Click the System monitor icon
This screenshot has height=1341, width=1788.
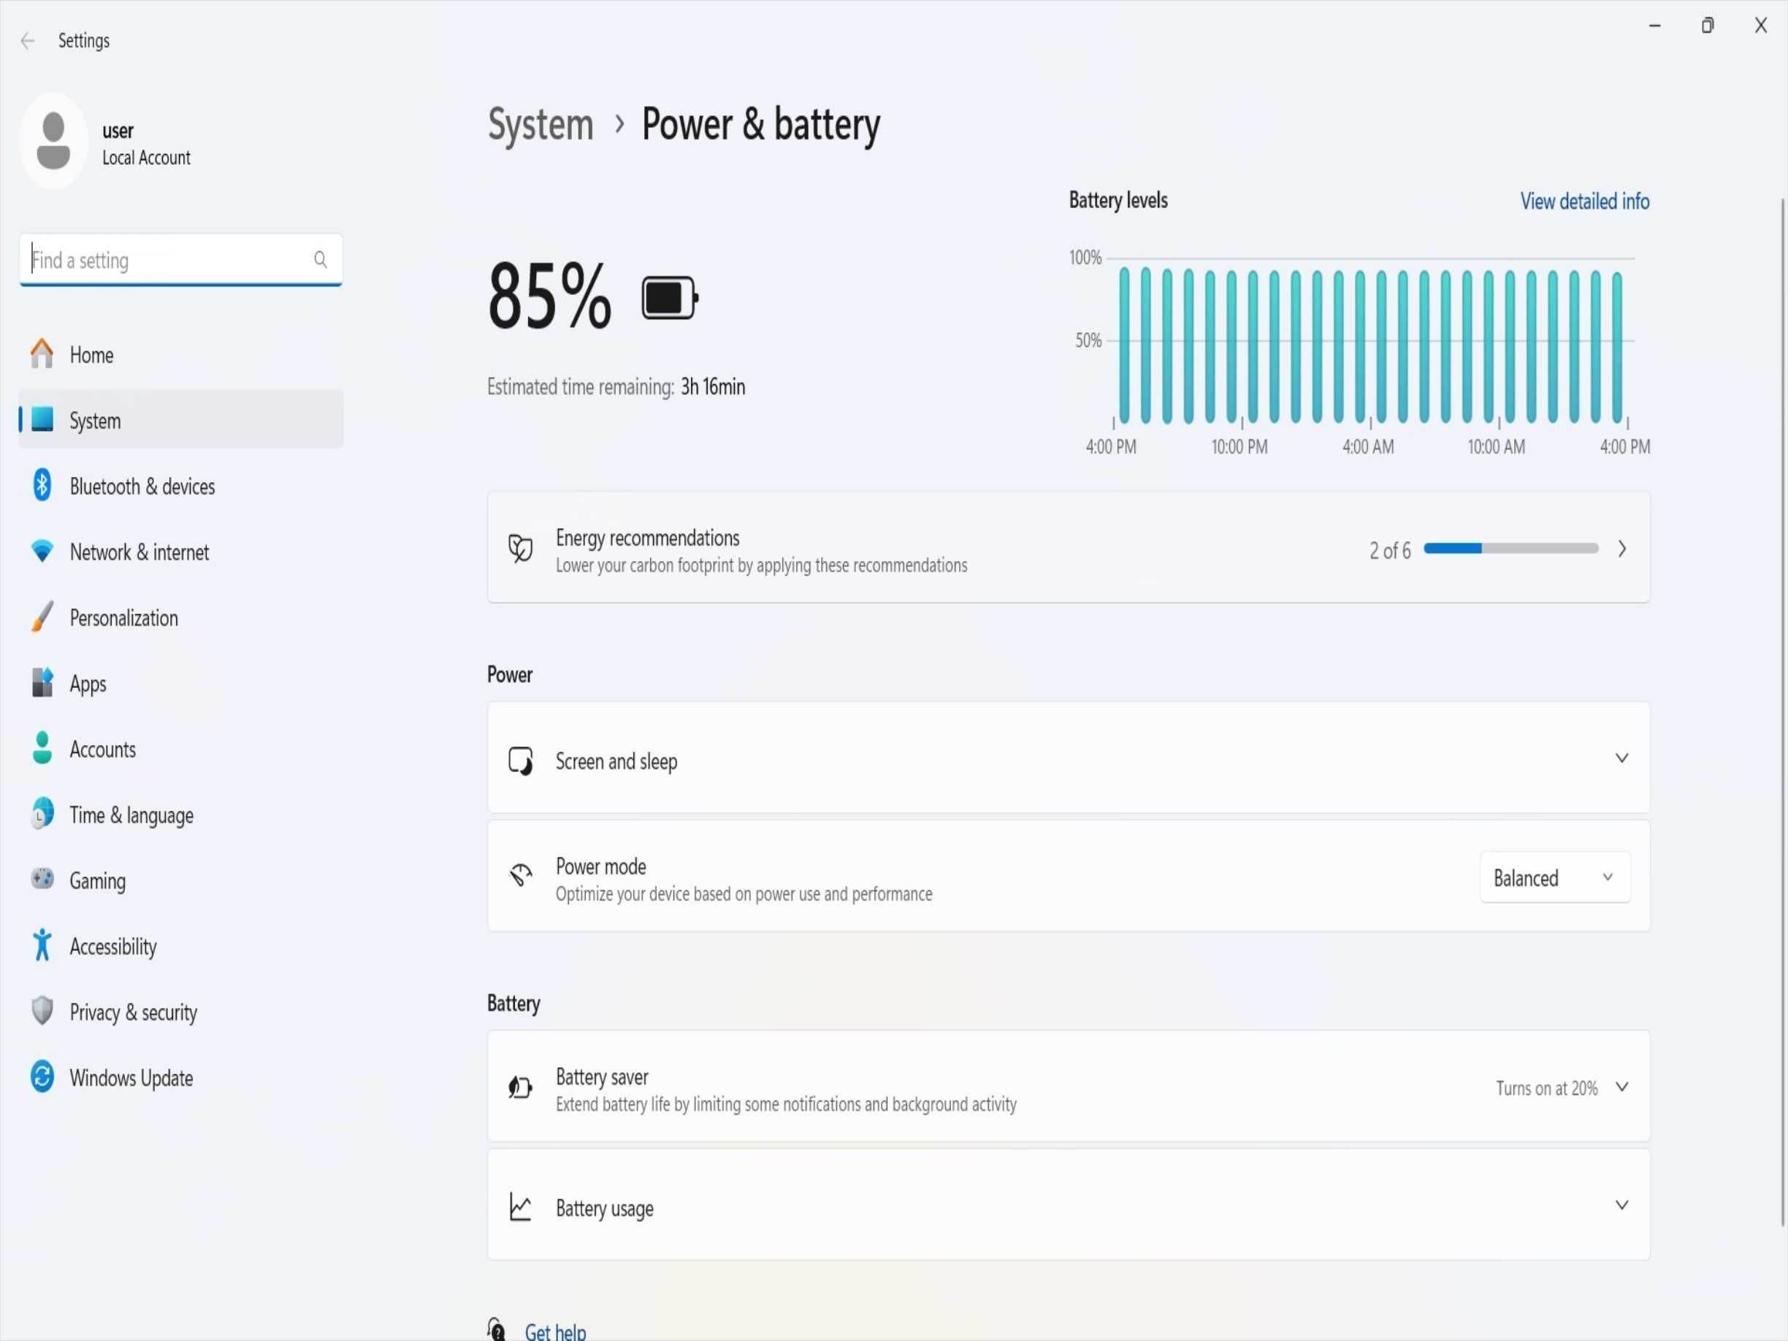[42, 419]
